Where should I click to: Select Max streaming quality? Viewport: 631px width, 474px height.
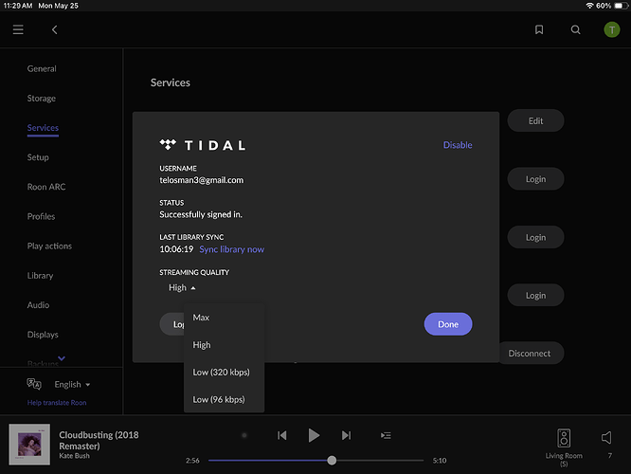[x=225, y=318]
